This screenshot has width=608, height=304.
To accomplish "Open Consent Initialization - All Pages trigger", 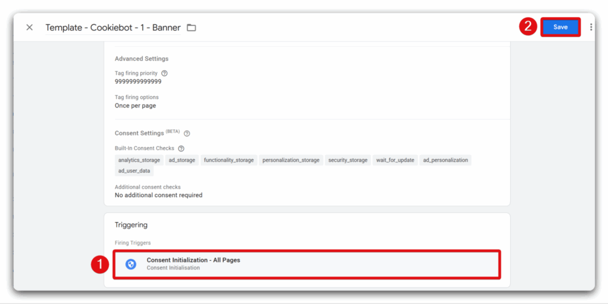I will [307, 264].
